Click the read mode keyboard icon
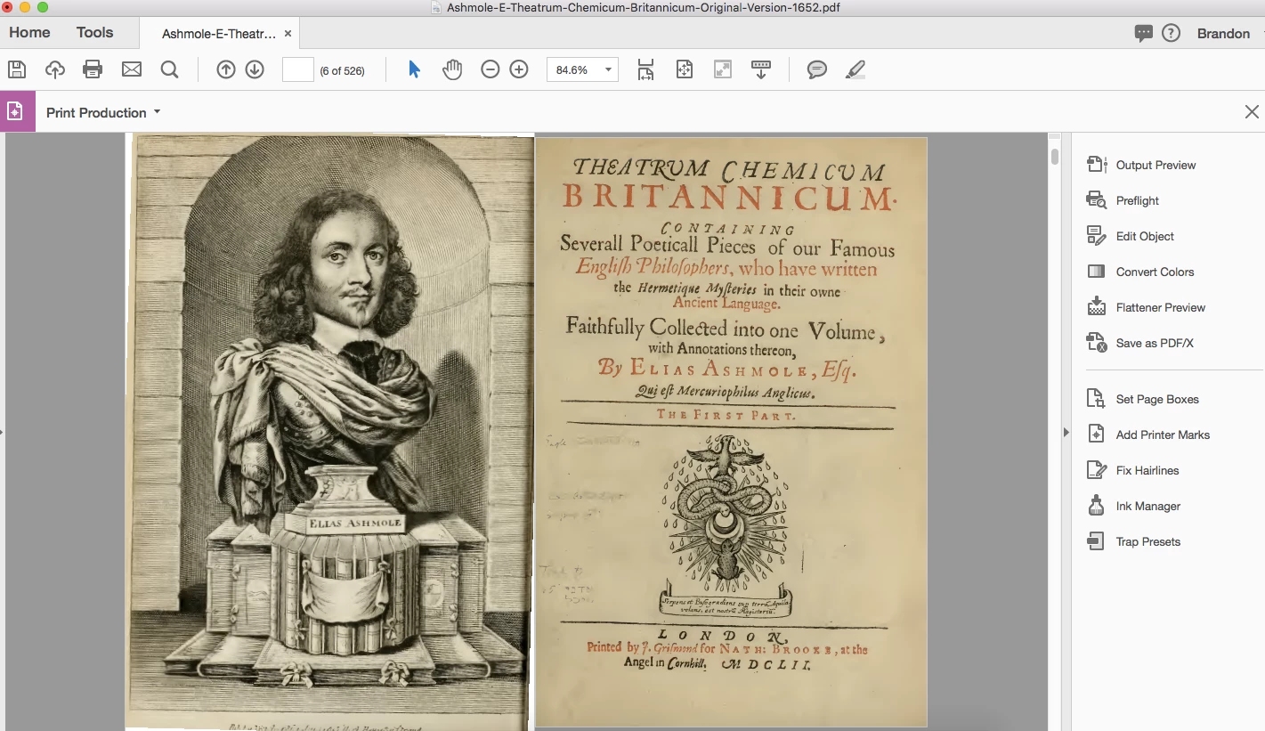This screenshot has height=731, width=1265. pos(761,69)
